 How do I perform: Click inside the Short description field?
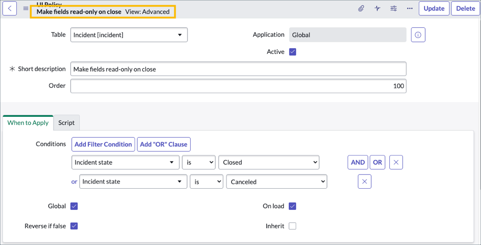tap(238, 69)
